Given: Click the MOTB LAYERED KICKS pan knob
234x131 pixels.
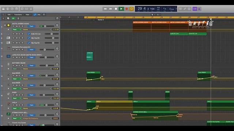Looking at the screenshot, I should point(57,25).
